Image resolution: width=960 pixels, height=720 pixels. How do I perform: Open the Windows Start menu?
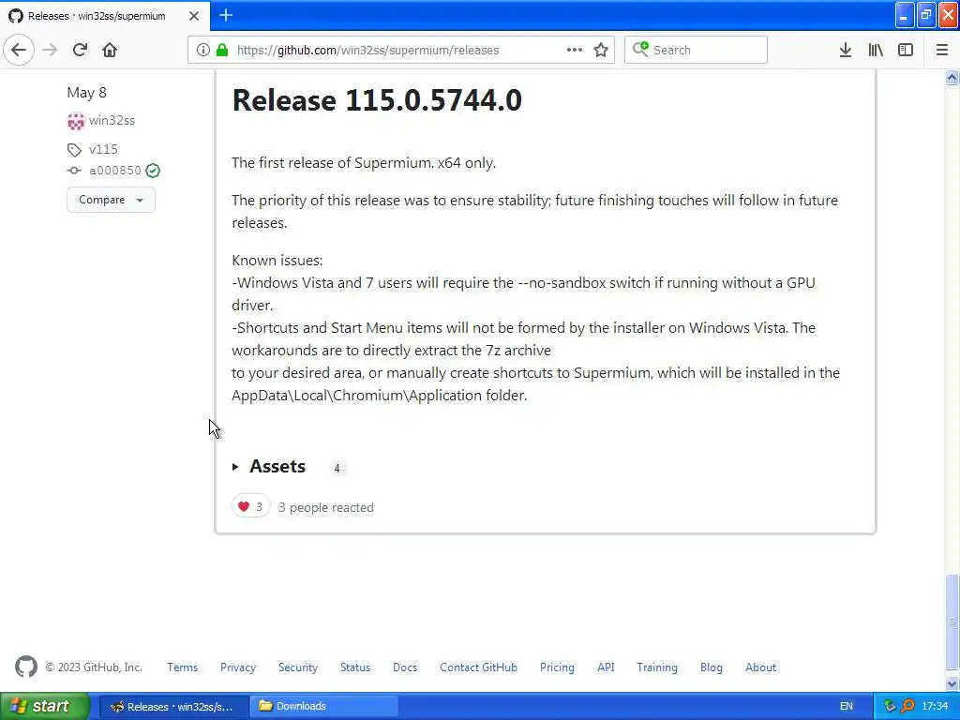coord(45,706)
